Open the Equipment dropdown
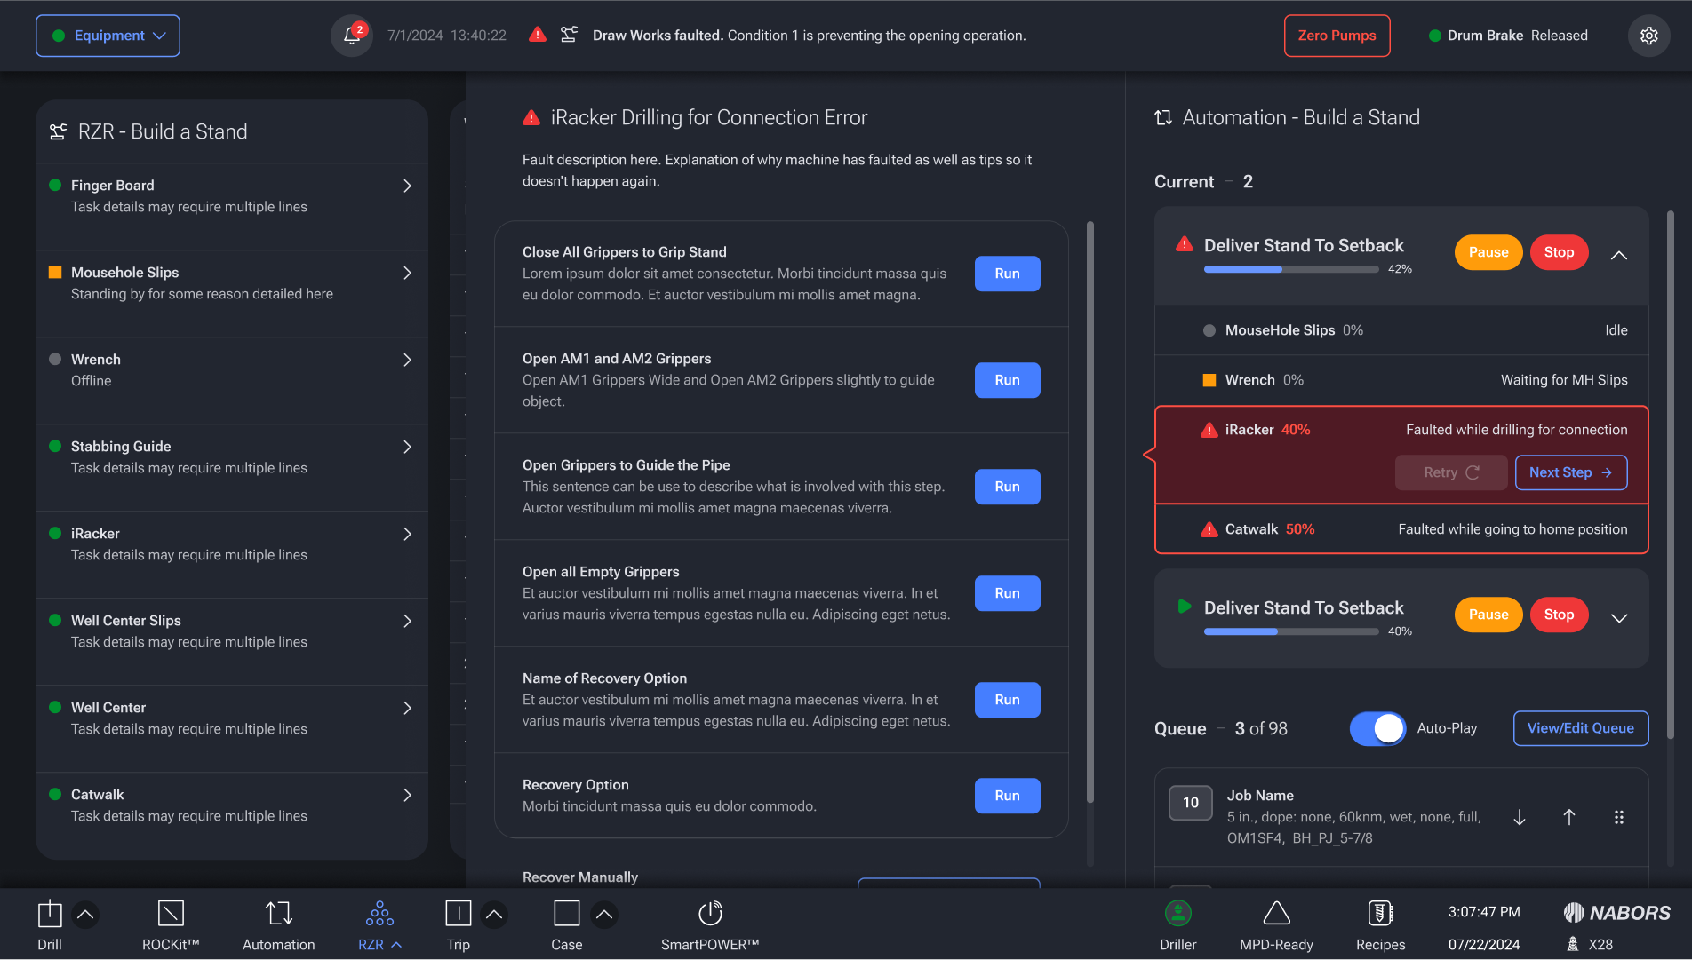 (x=108, y=36)
